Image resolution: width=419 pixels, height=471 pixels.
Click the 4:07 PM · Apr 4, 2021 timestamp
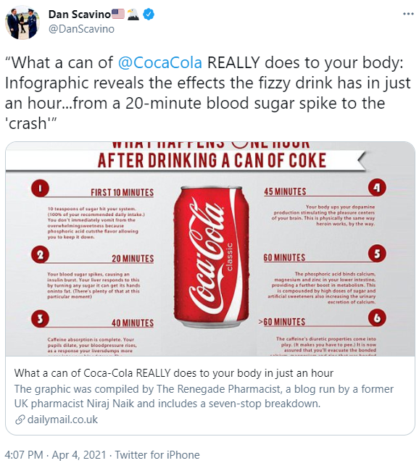(55, 455)
